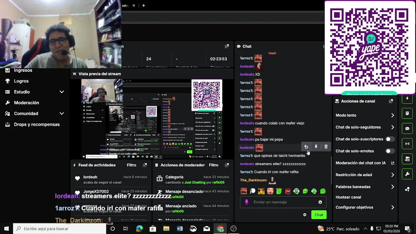Pop out the Acciones de canal panel
416x234 pixels.
391,101
